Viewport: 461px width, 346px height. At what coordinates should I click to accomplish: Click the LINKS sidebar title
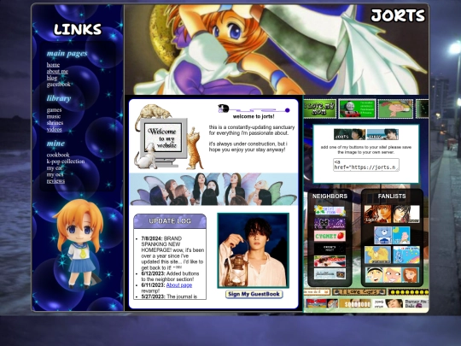tap(78, 29)
